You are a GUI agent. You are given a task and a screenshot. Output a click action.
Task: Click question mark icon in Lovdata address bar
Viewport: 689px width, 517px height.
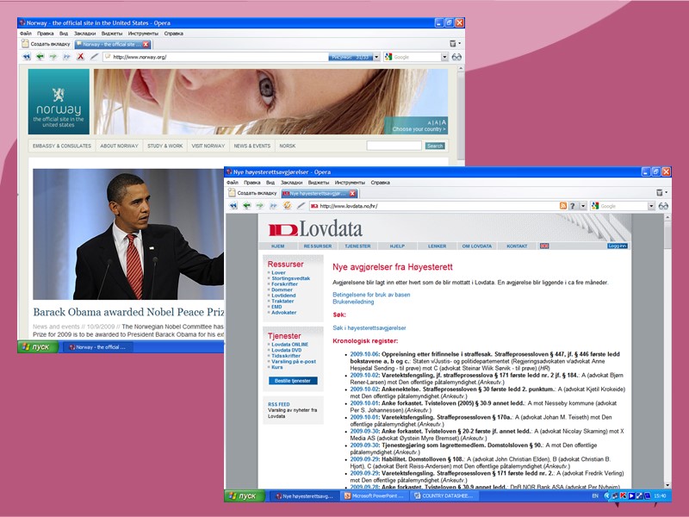(x=572, y=206)
